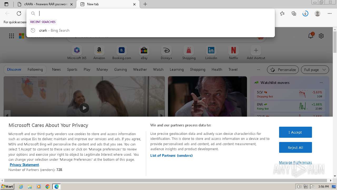Open Booking.com shortcut
Viewport: 337px width, 190px height.
click(x=122, y=53)
